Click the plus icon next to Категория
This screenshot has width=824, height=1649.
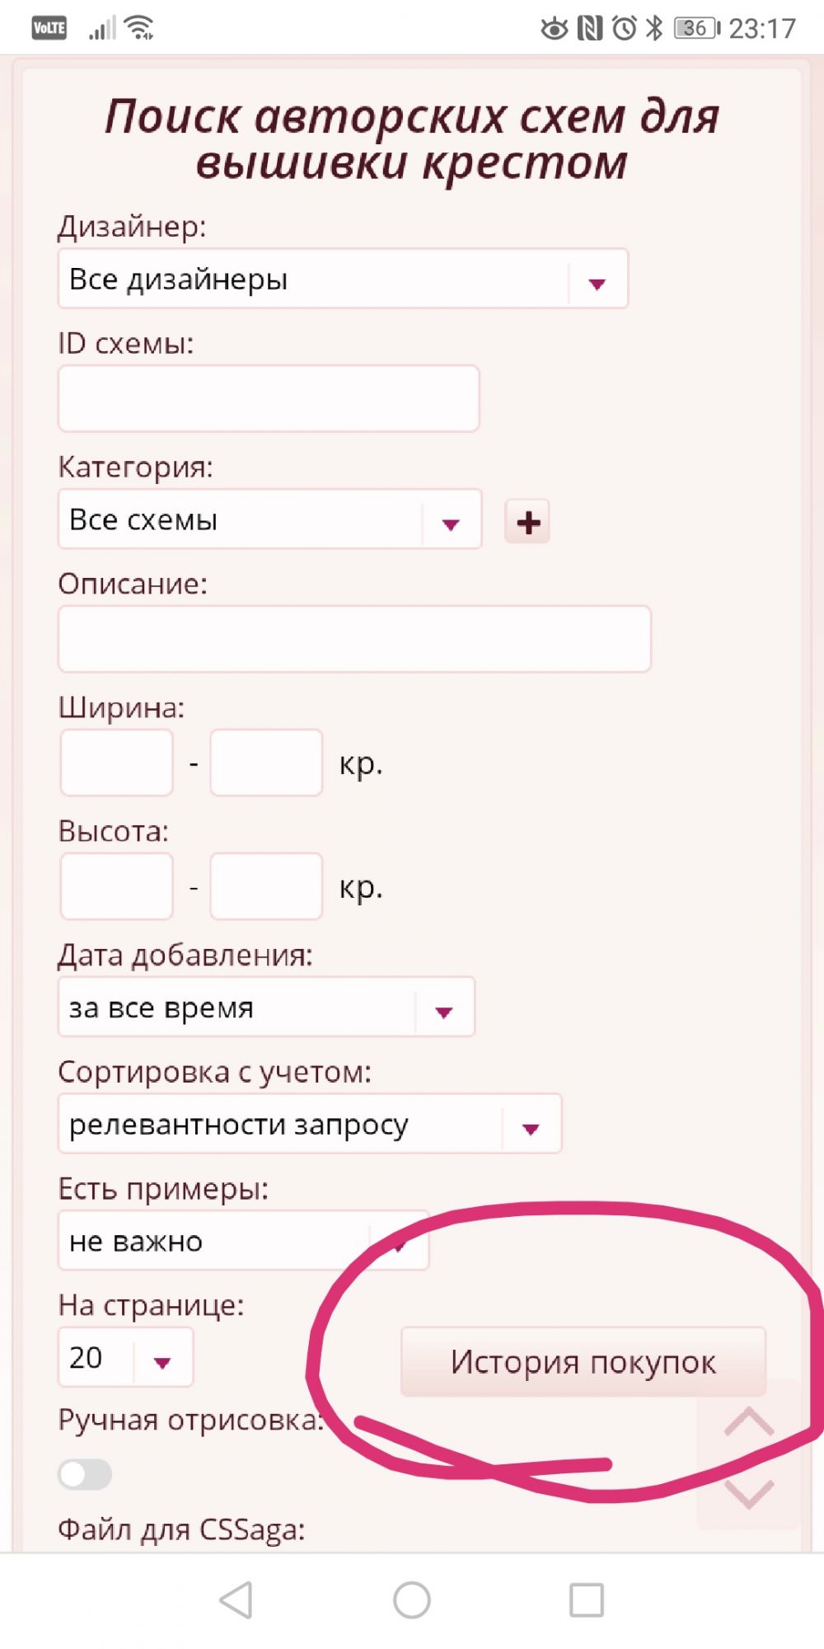point(527,522)
